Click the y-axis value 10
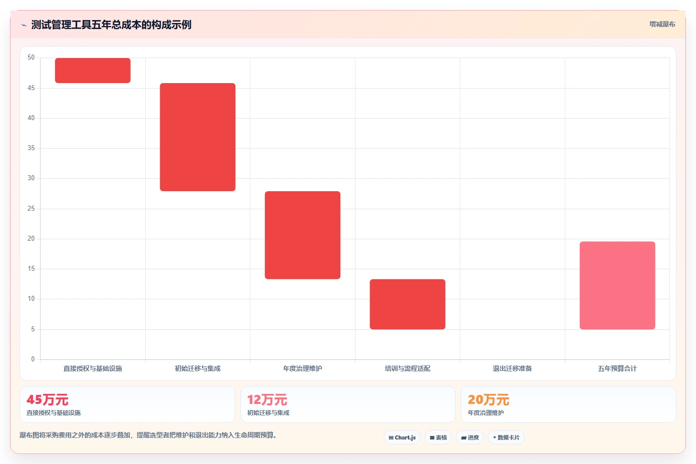This screenshot has width=696, height=464. 31,299
